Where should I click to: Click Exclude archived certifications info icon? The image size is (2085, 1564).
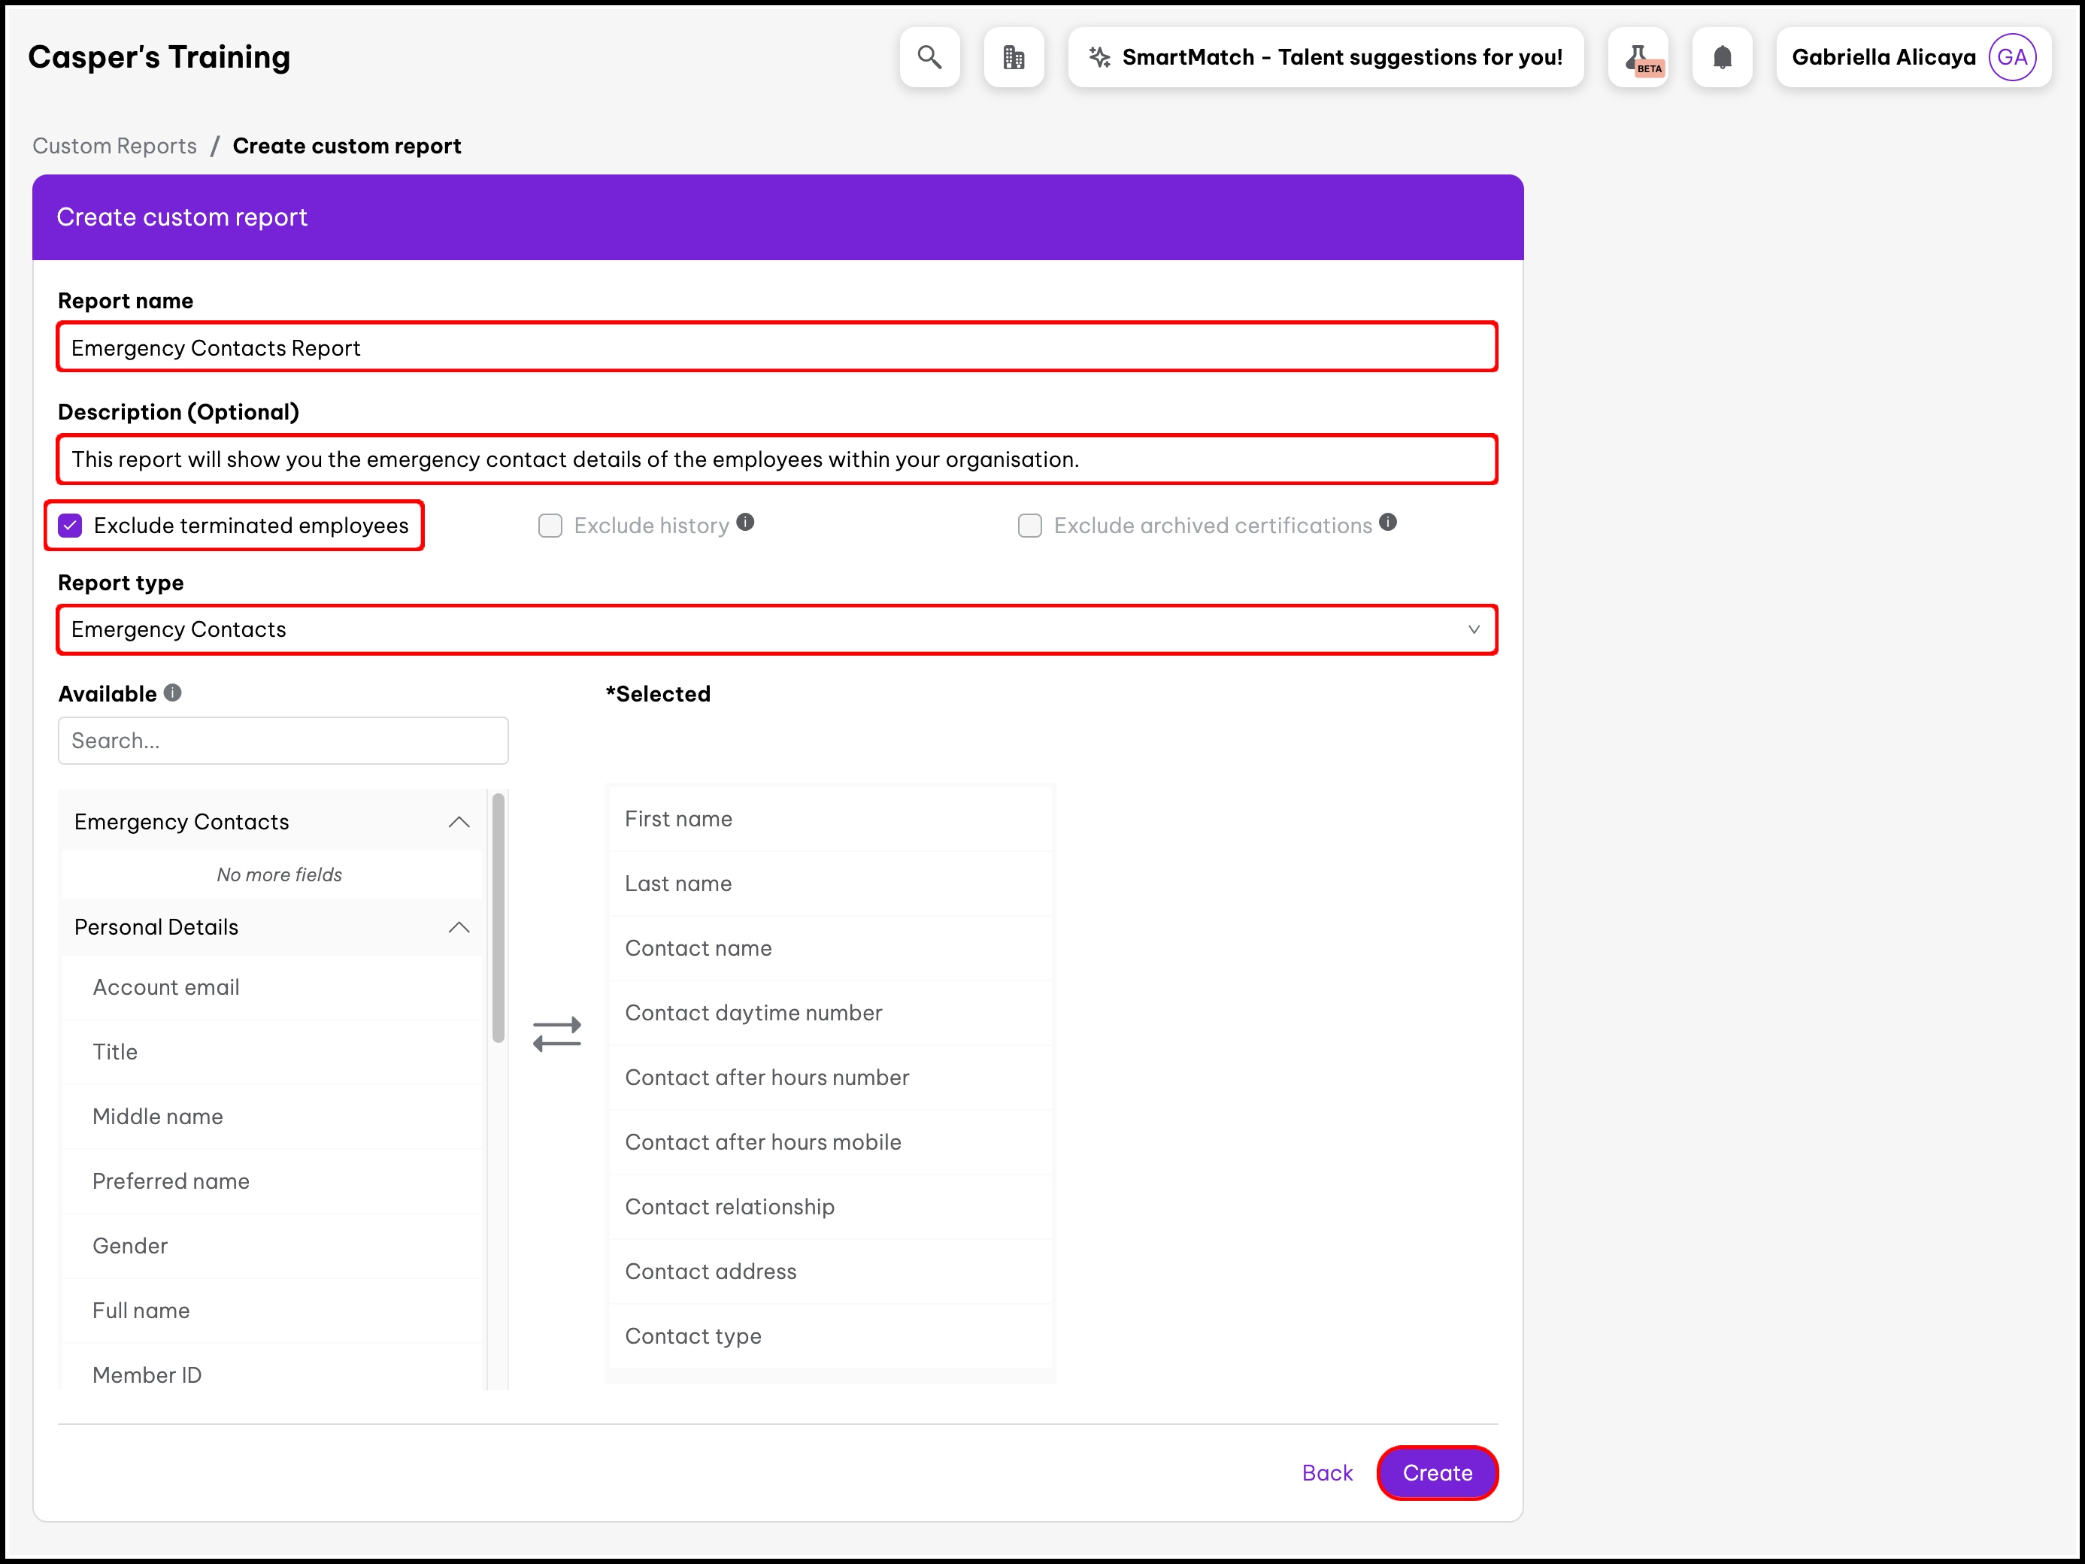(1387, 523)
